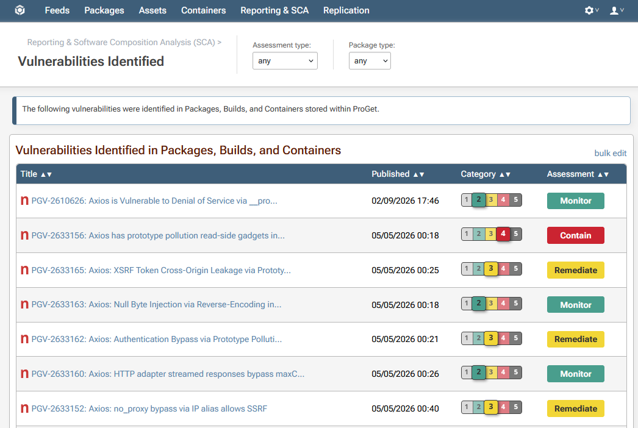Click npm icon beside PGV-2633162
This screenshot has width=638, height=428.
[x=25, y=339]
